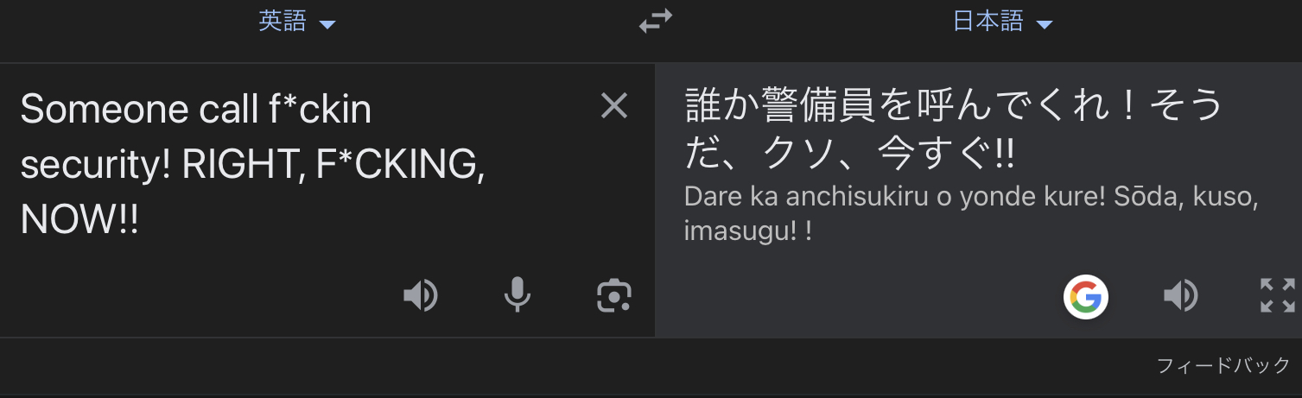Viewport: 1302px width, 398px height.
Task: Click the Google logo icon
Action: (1085, 296)
